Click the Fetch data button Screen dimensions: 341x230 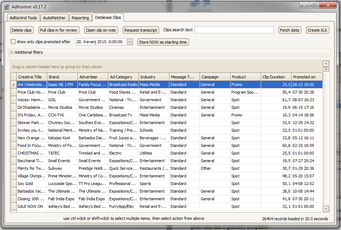(289, 30)
